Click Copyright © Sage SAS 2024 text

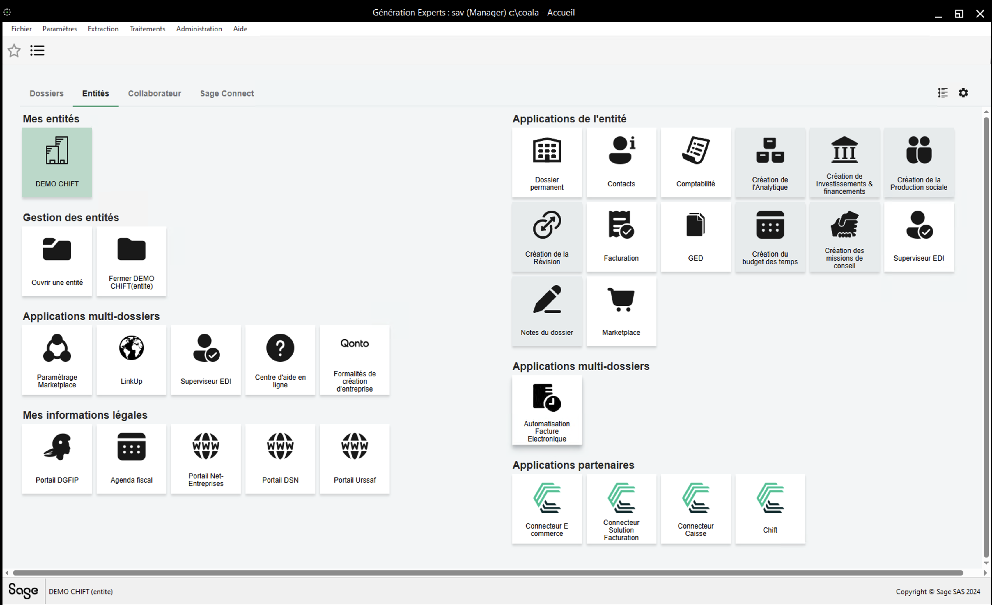tap(938, 591)
